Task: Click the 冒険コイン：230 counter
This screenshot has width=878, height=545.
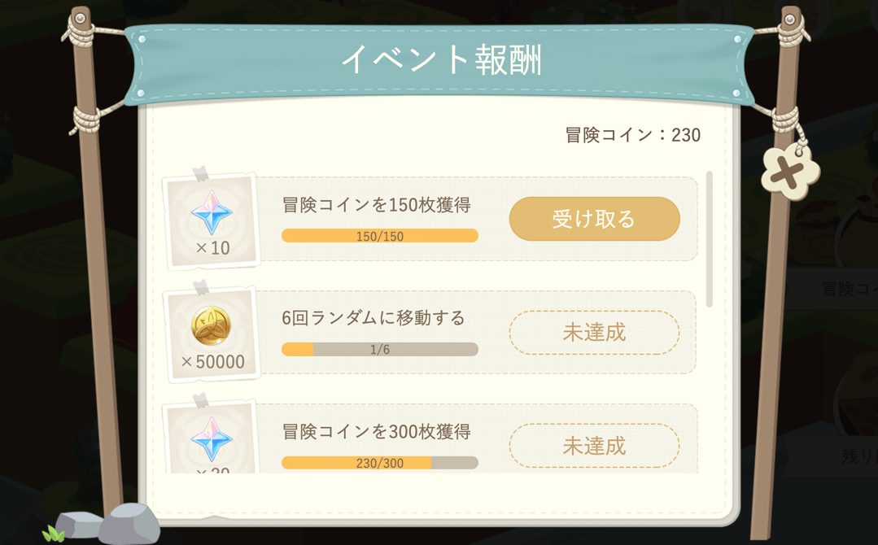Action: click(x=632, y=135)
